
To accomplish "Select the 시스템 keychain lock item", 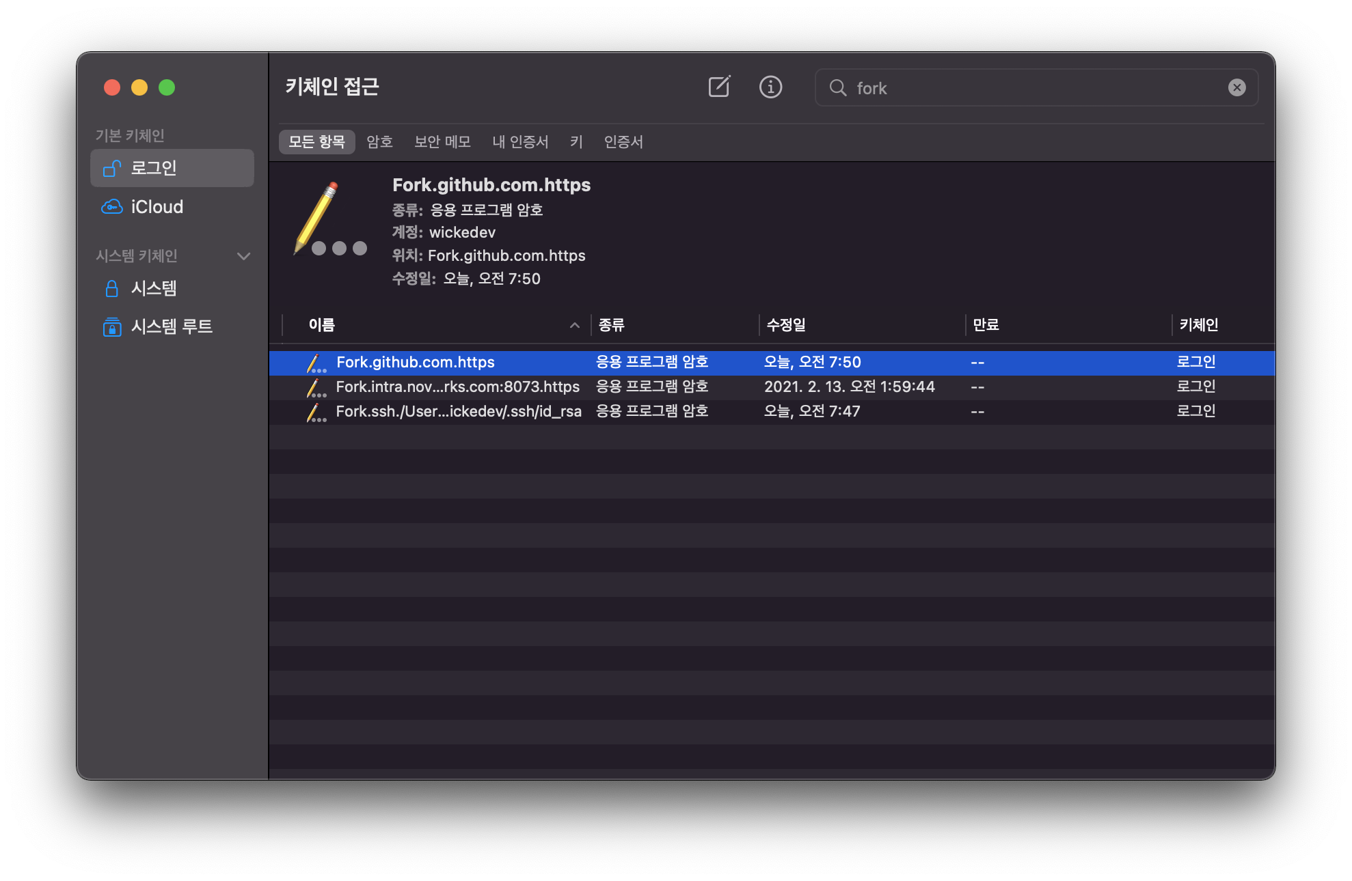I will click(153, 288).
